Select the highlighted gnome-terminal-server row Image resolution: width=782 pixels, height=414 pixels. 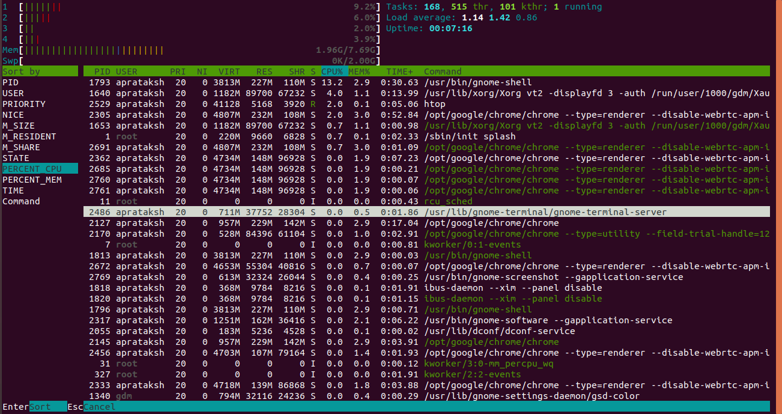[x=360, y=212]
